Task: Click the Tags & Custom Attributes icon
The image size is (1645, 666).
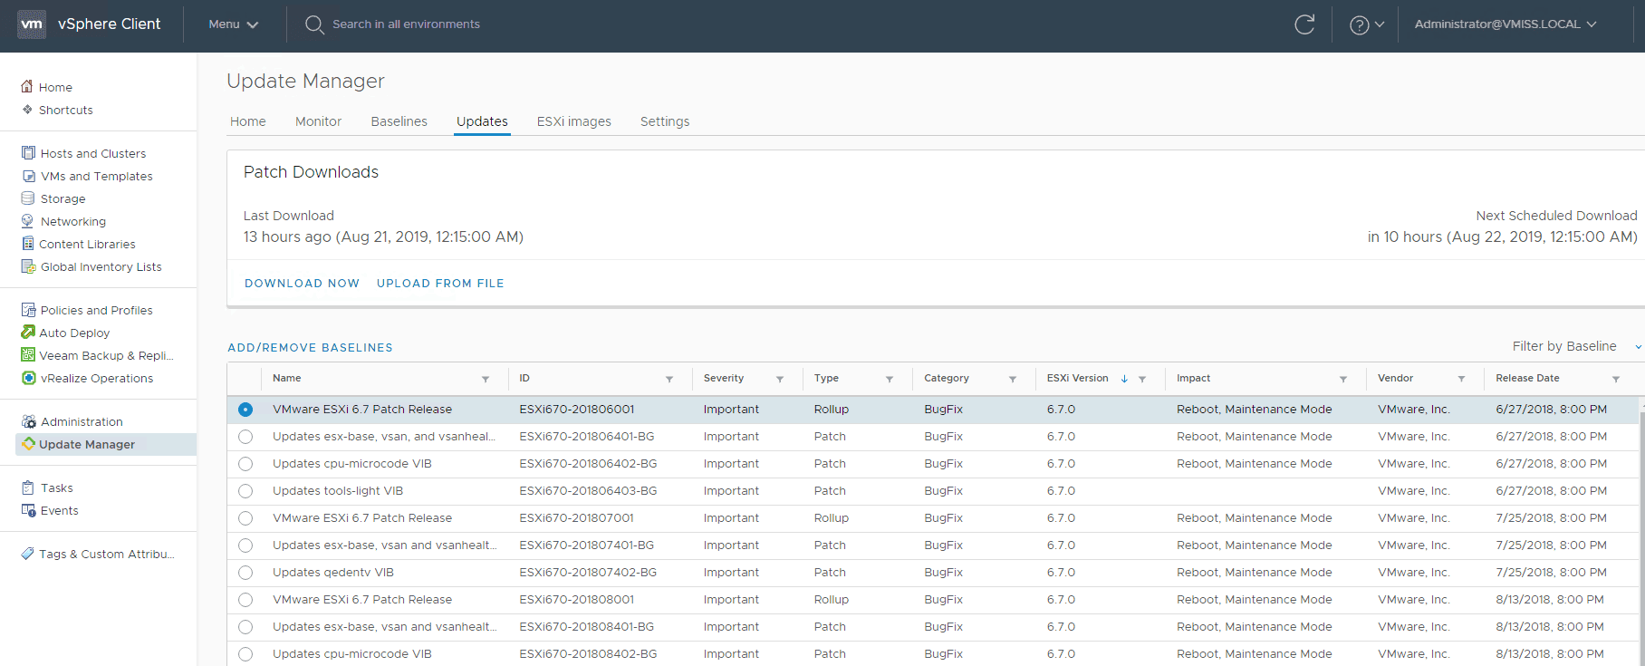Action: click(27, 554)
